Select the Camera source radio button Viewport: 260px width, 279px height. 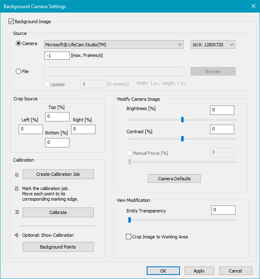point(19,44)
